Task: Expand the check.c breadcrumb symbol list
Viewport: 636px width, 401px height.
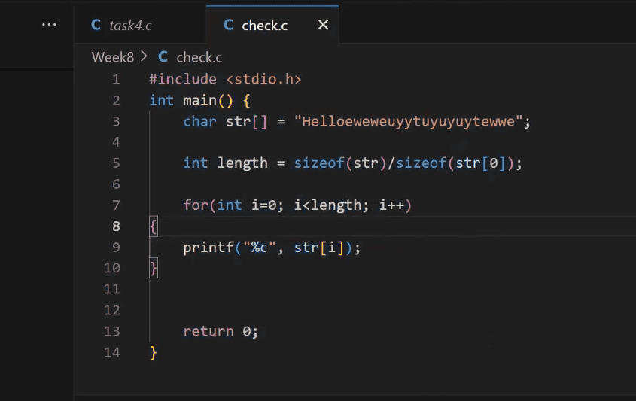Action: (199, 57)
